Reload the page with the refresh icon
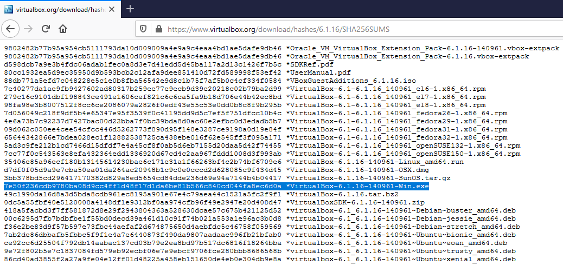Image resolution: width=563 pixels, height=265 pixels. pyautogui.click(x=46, y=29)
